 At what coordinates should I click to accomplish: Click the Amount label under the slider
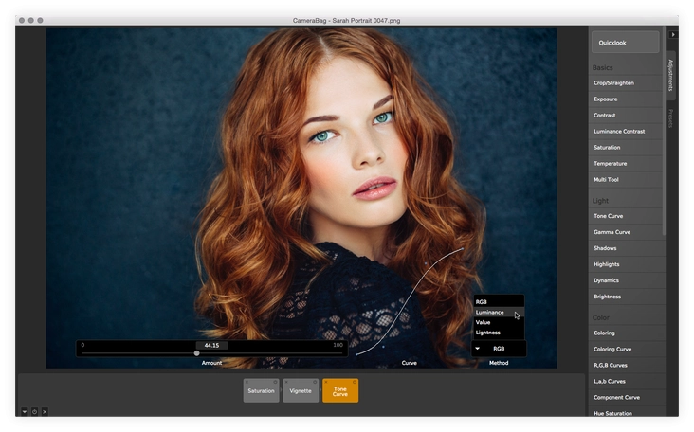pyautogui.click(x=211, y=363)
